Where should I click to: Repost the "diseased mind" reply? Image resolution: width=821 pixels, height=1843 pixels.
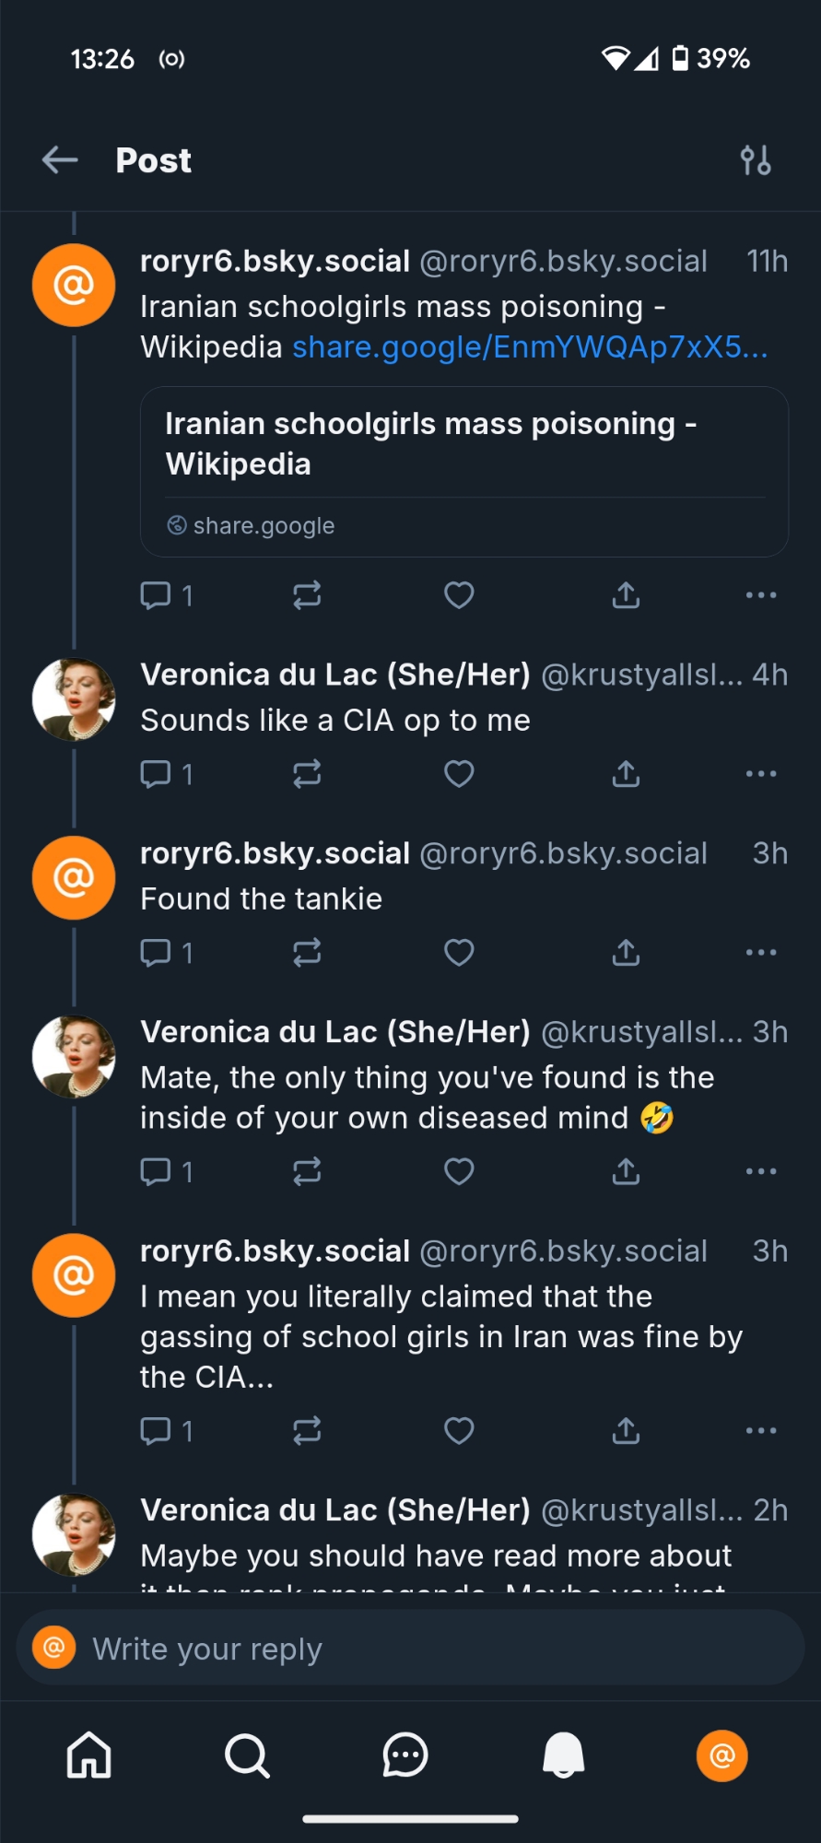307,1171
